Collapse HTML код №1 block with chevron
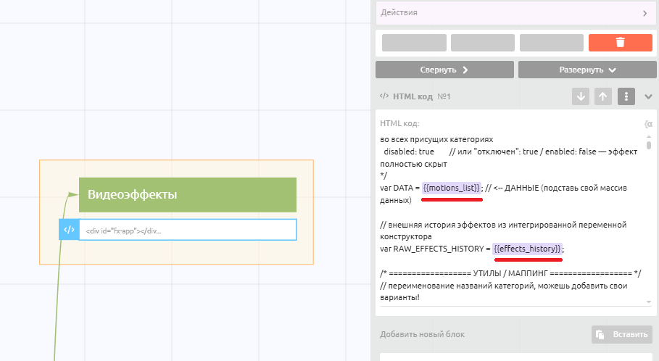659x361 pixels. (x=648, y=96)
